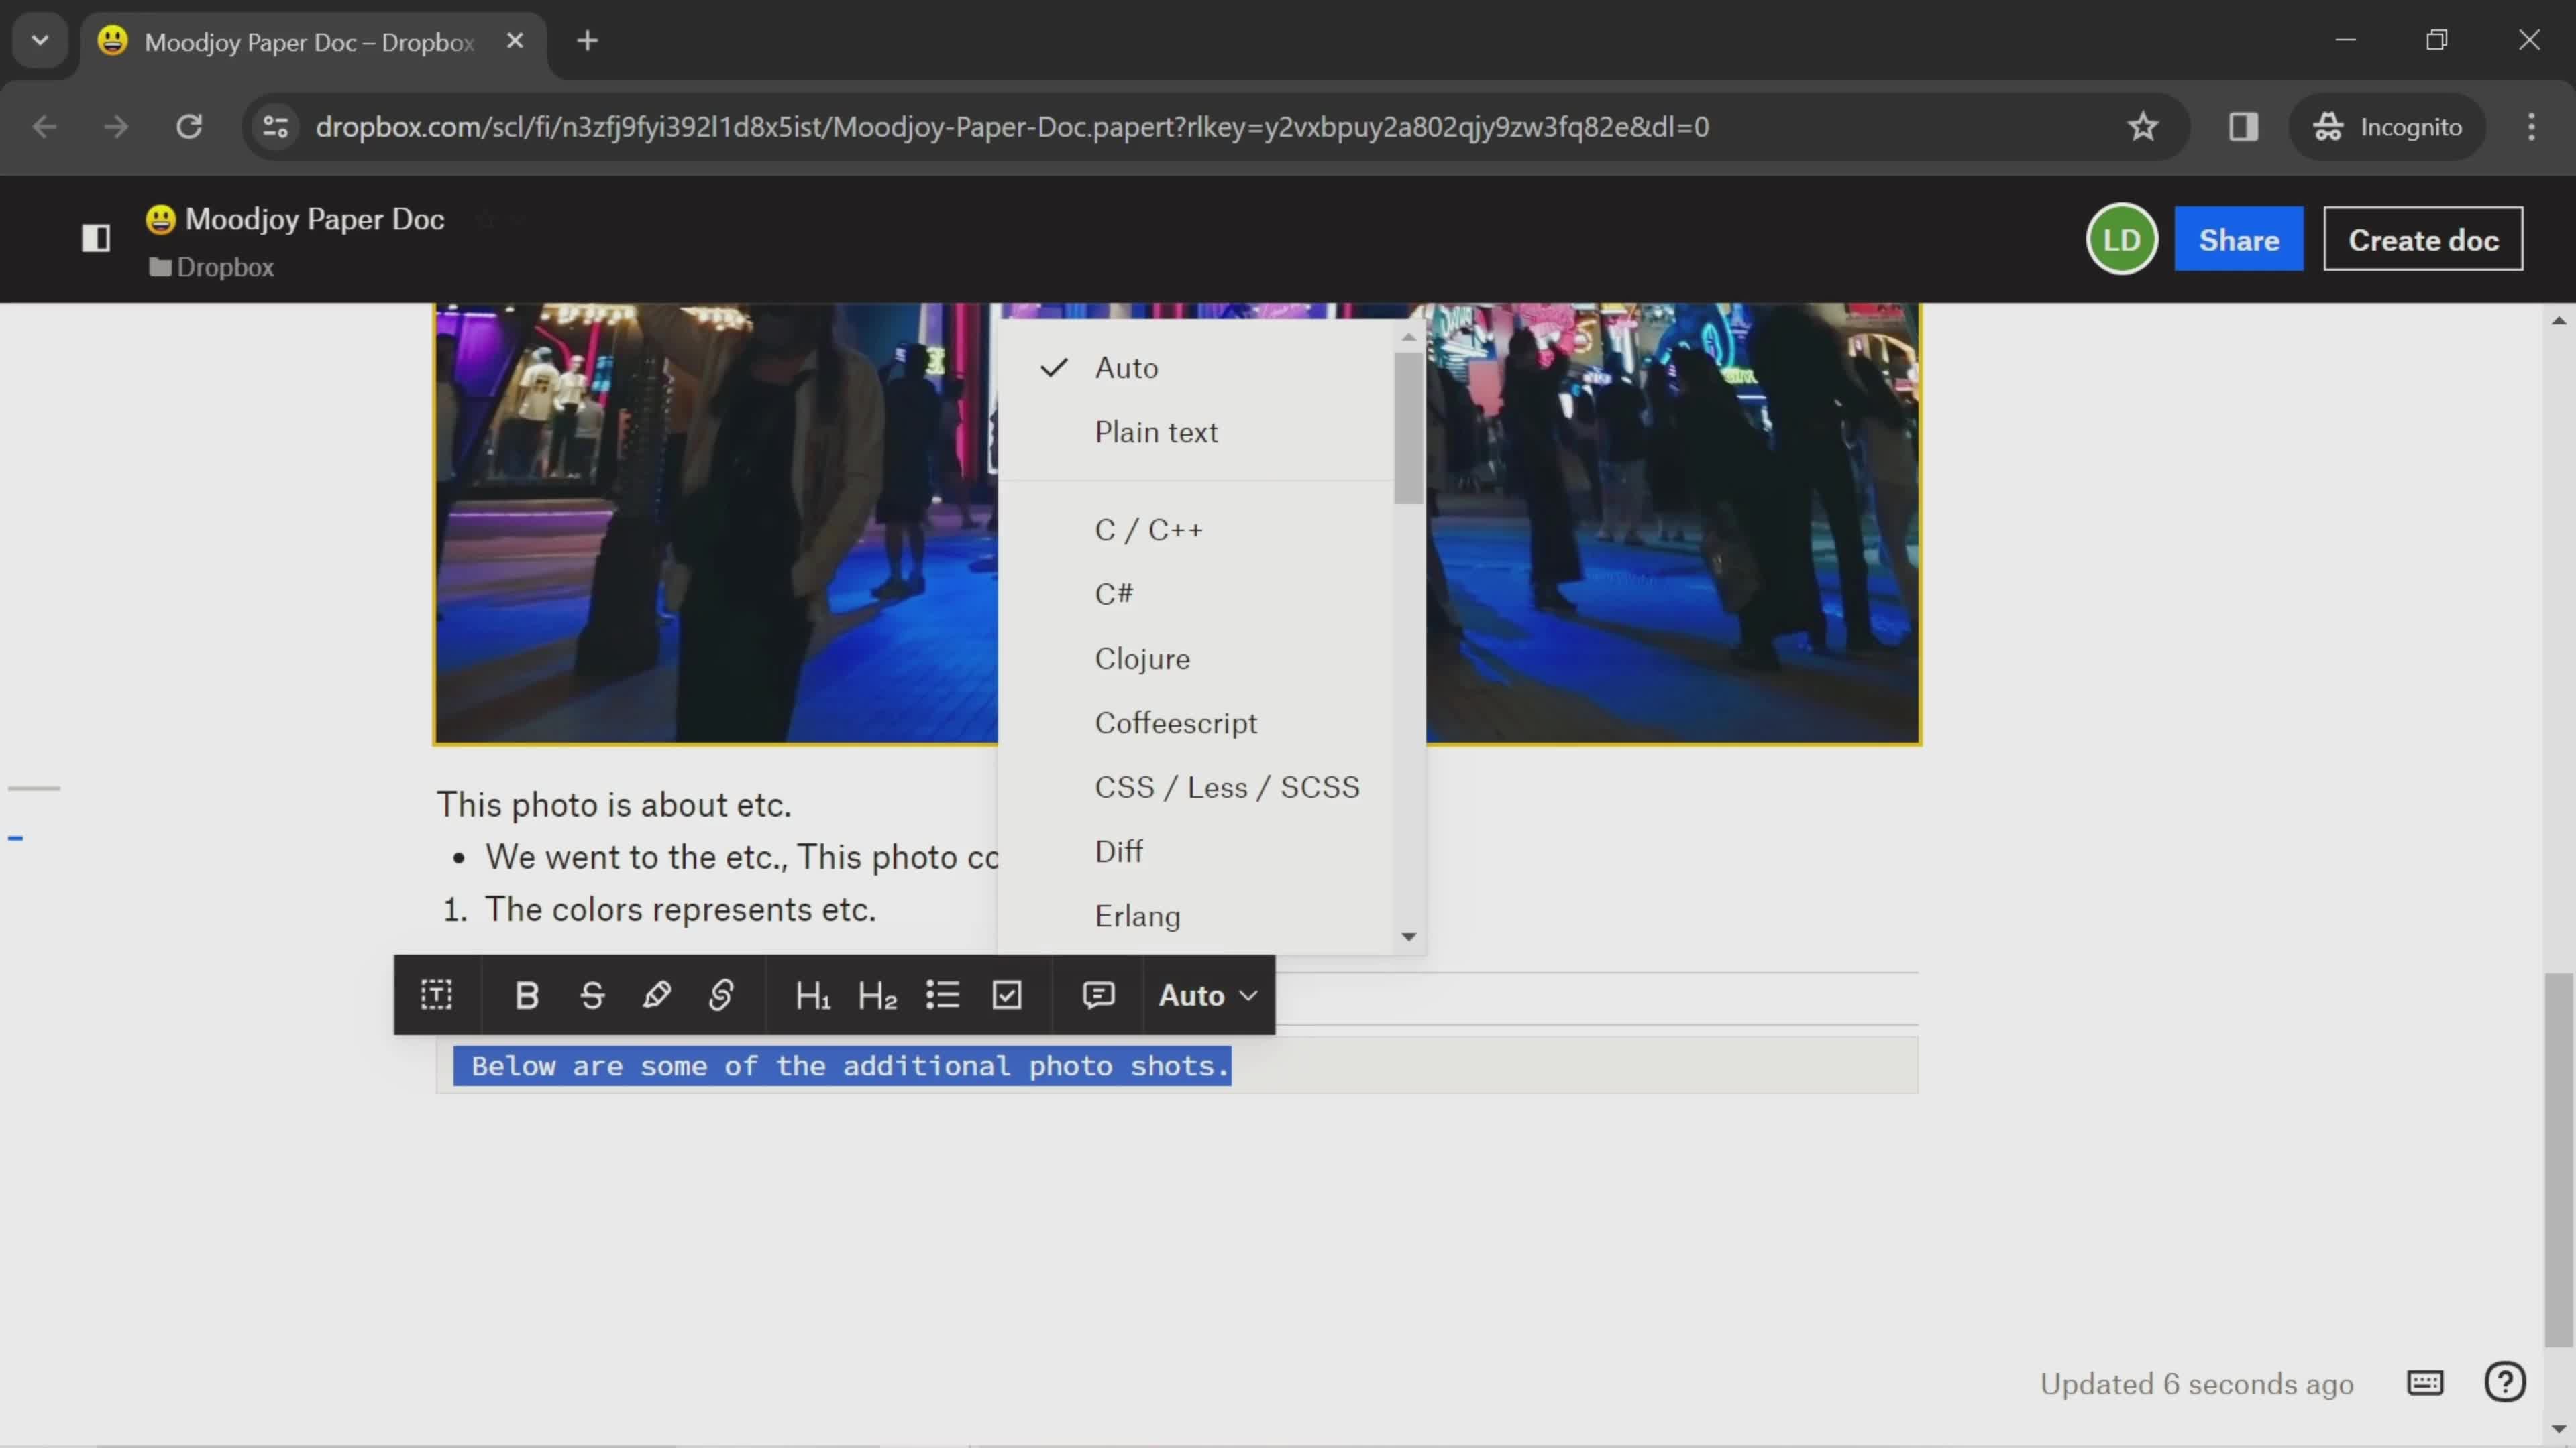
Task: Apply strikethrough to selected text
Action: [592, 995]
